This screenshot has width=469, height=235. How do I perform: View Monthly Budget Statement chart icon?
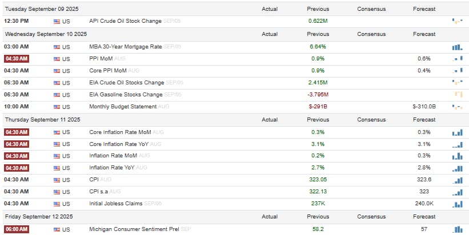coord(458,107)
